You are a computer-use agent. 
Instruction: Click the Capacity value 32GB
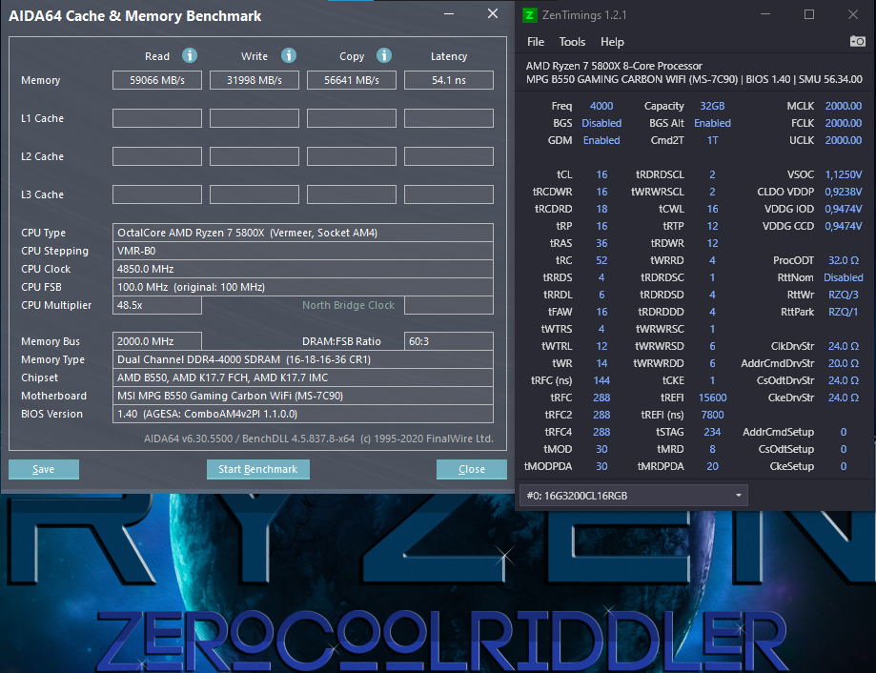pyautogui.click(x=712, y=106)
